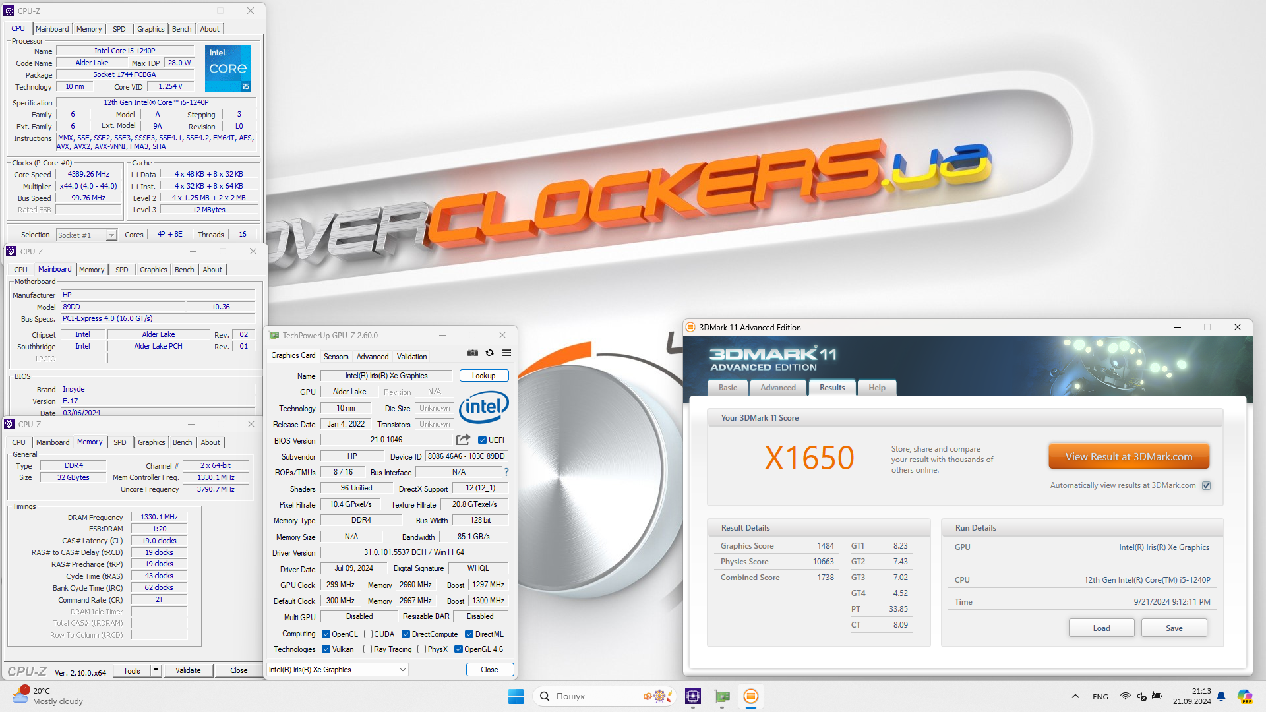Open Copilot preview from the taskbar

(x=1244, y=696)
